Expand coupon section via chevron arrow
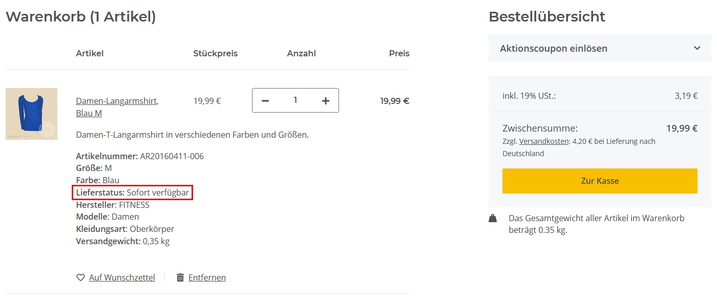The height and width of the screenshot is (300, 717). coord(697,48)
